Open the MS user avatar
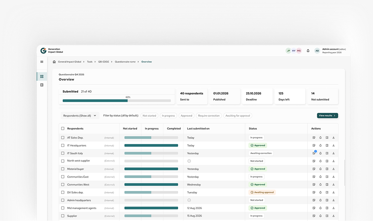 coord(299,51)
